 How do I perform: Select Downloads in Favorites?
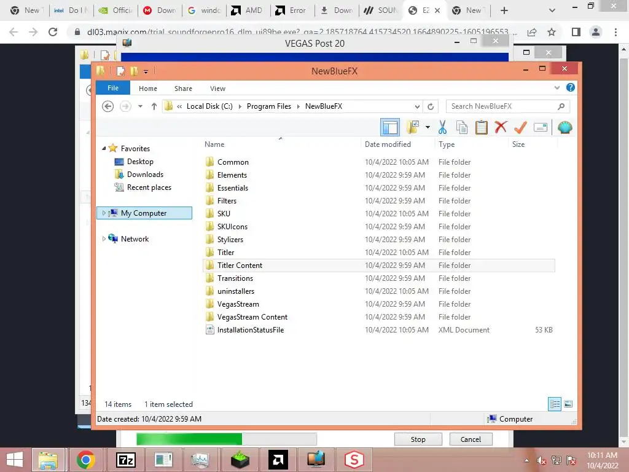[x=145, y=174]
